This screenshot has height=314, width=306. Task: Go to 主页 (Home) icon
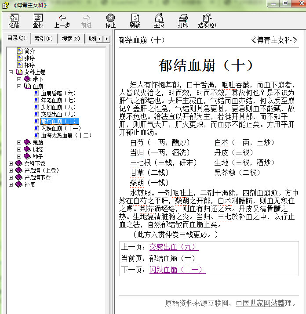159,18
